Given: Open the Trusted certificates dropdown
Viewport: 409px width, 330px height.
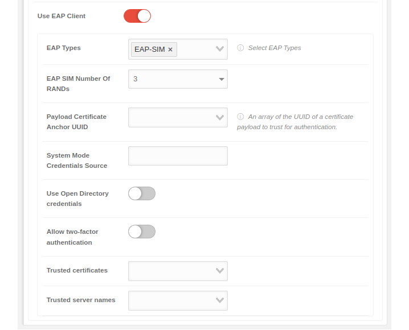Looking at the screenshot, I should (x=178, y=271).
